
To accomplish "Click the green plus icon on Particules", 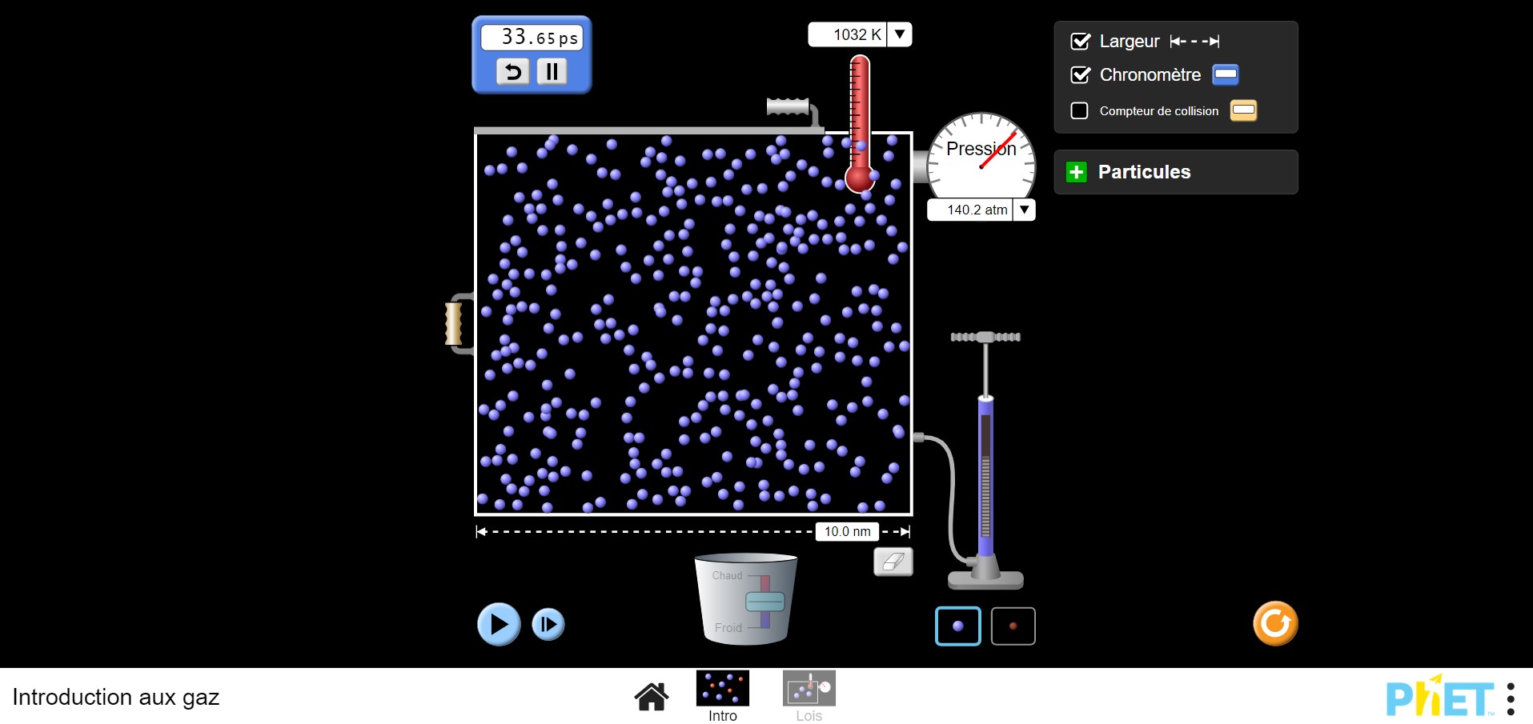I will (1077, 172).
